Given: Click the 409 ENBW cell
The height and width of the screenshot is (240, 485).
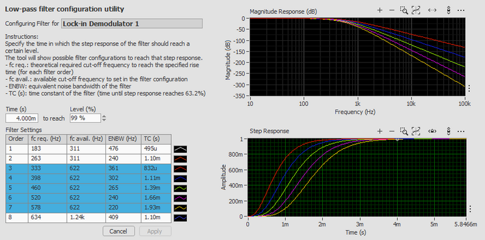Looking at the screenshot, I should click(x=123, y=218).
